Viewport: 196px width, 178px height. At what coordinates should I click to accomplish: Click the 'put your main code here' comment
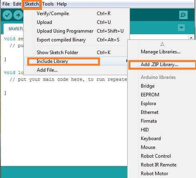point(68,80)
